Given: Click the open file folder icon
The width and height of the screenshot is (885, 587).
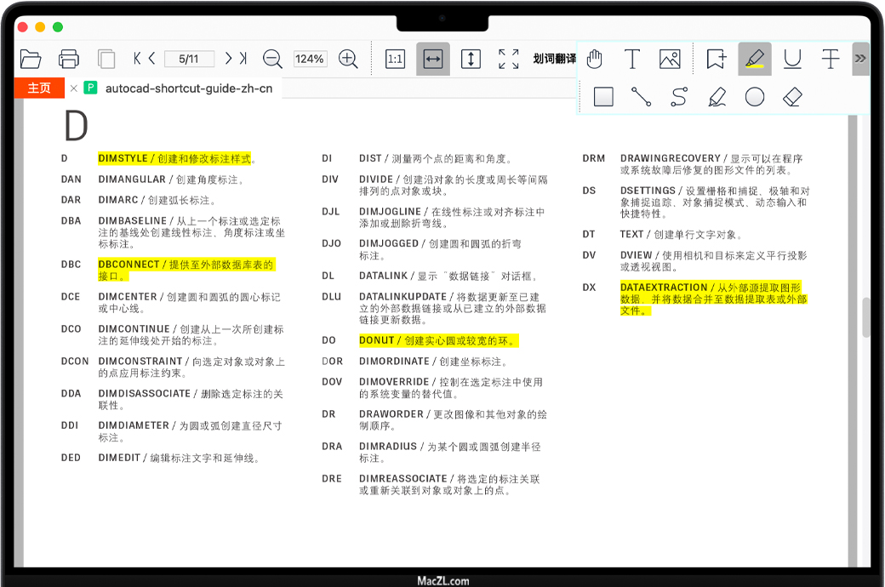Looking at the screenshot, I should [x=31, y=59].
